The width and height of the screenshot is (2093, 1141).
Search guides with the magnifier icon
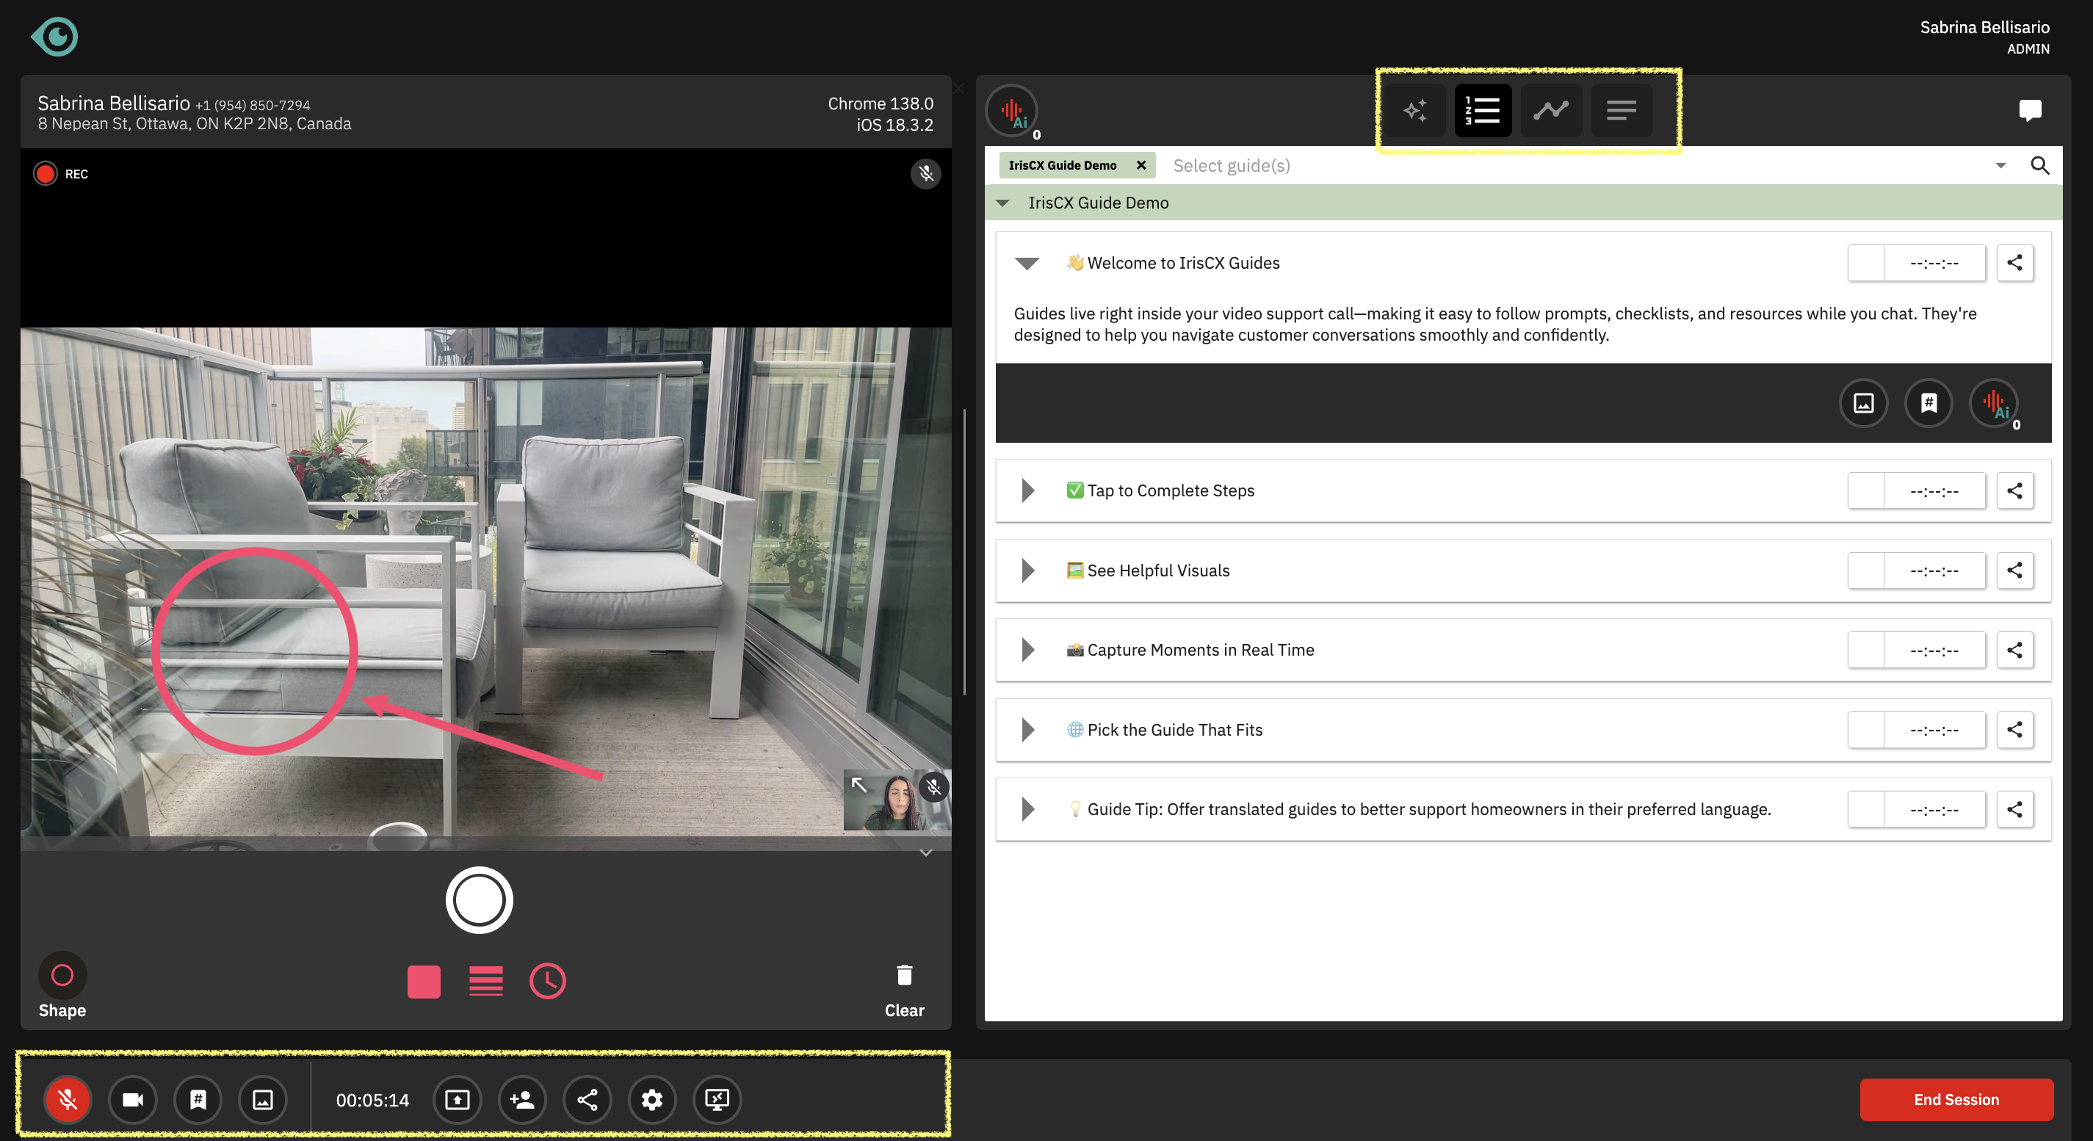point(2039,166)
